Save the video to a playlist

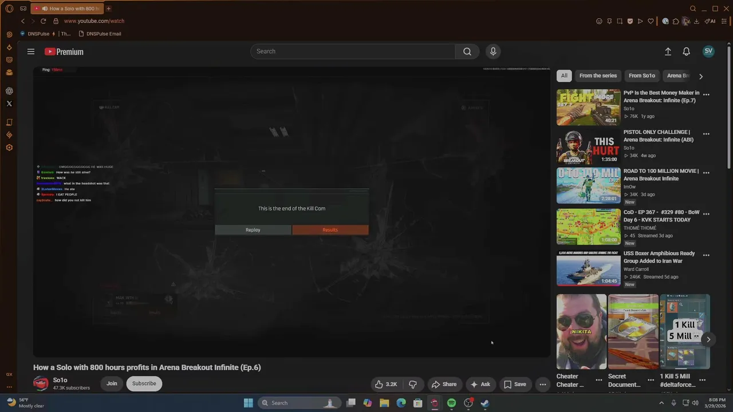515,385
